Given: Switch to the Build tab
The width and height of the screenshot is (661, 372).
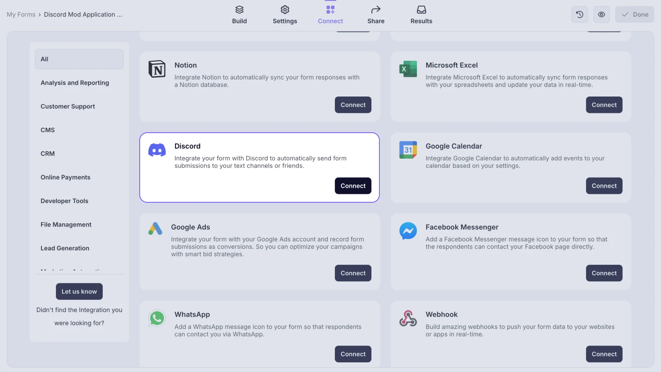Looking at the screenshot, I should click(x=239, y=14).
